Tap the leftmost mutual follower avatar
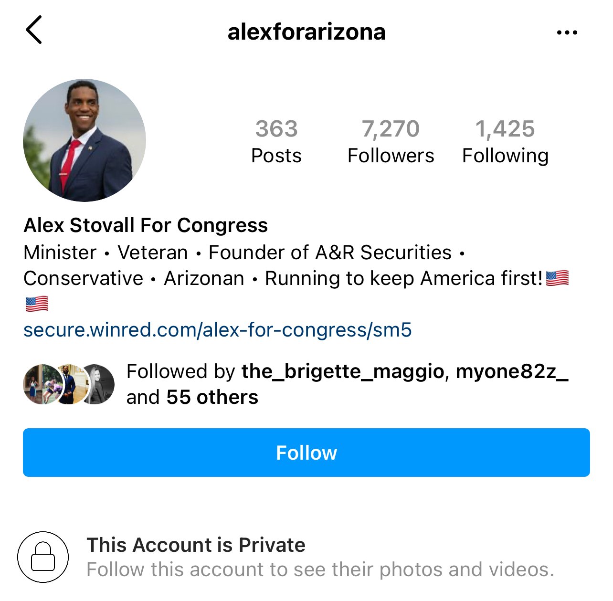 (x=38, y=384)
